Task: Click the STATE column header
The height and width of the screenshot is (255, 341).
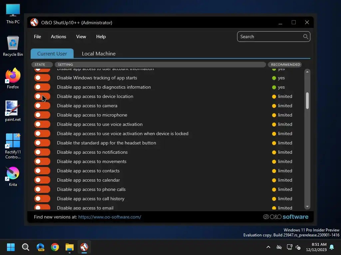Action: [x=42, y=64]
